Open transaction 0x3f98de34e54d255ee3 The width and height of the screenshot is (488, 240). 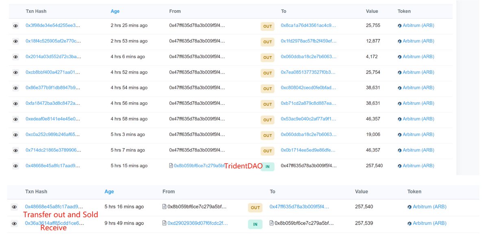53,25
